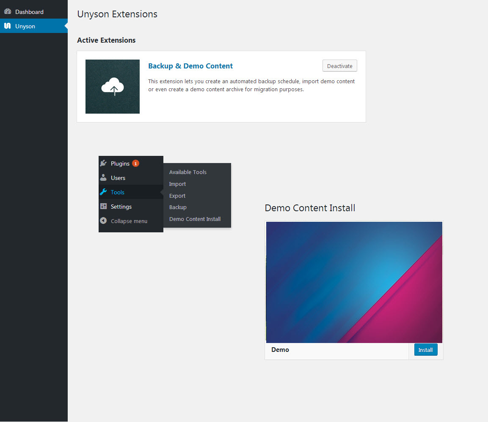Select Available Tools from the submenu
The height and width of the screenshot is (422, 488).
tap(188, 172)
